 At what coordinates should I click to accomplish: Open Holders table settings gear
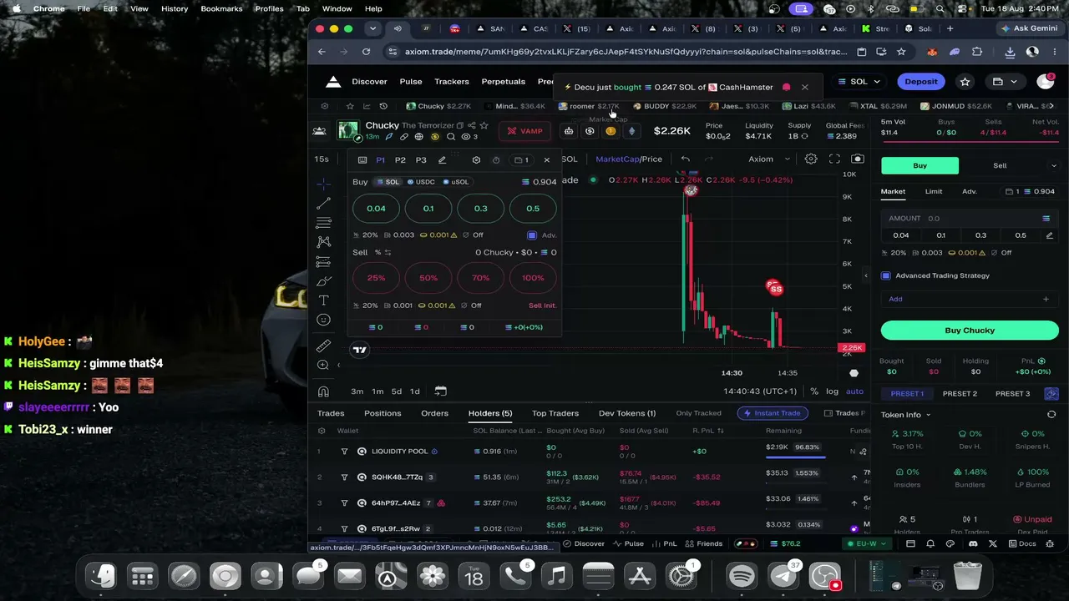322,431
